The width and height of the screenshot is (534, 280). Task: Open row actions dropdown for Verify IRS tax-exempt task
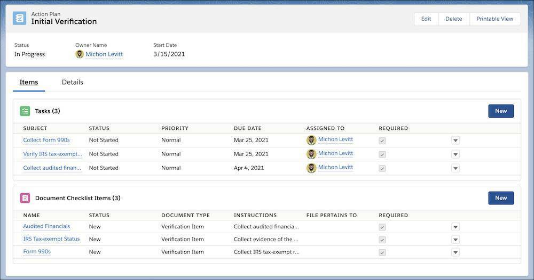[x=456, y=154]
